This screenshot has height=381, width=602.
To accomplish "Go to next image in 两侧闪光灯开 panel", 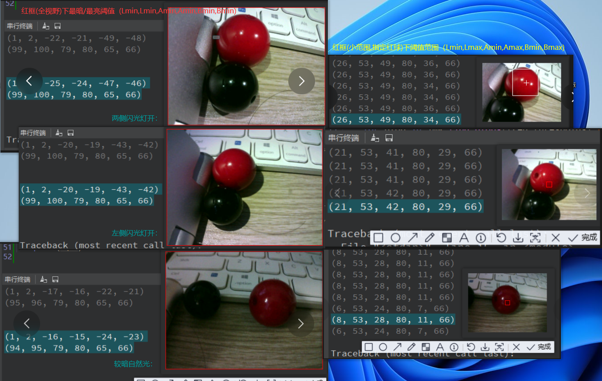I will pos(302,81).
